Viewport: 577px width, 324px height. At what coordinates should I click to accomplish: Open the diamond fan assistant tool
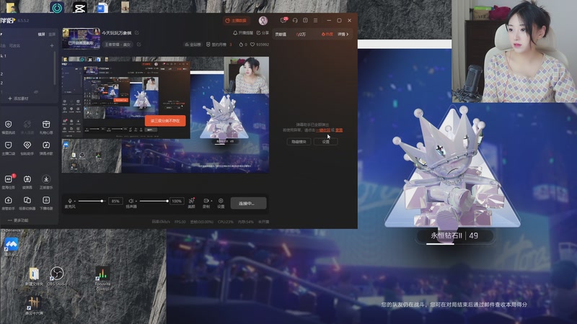[x=27, y=148]
